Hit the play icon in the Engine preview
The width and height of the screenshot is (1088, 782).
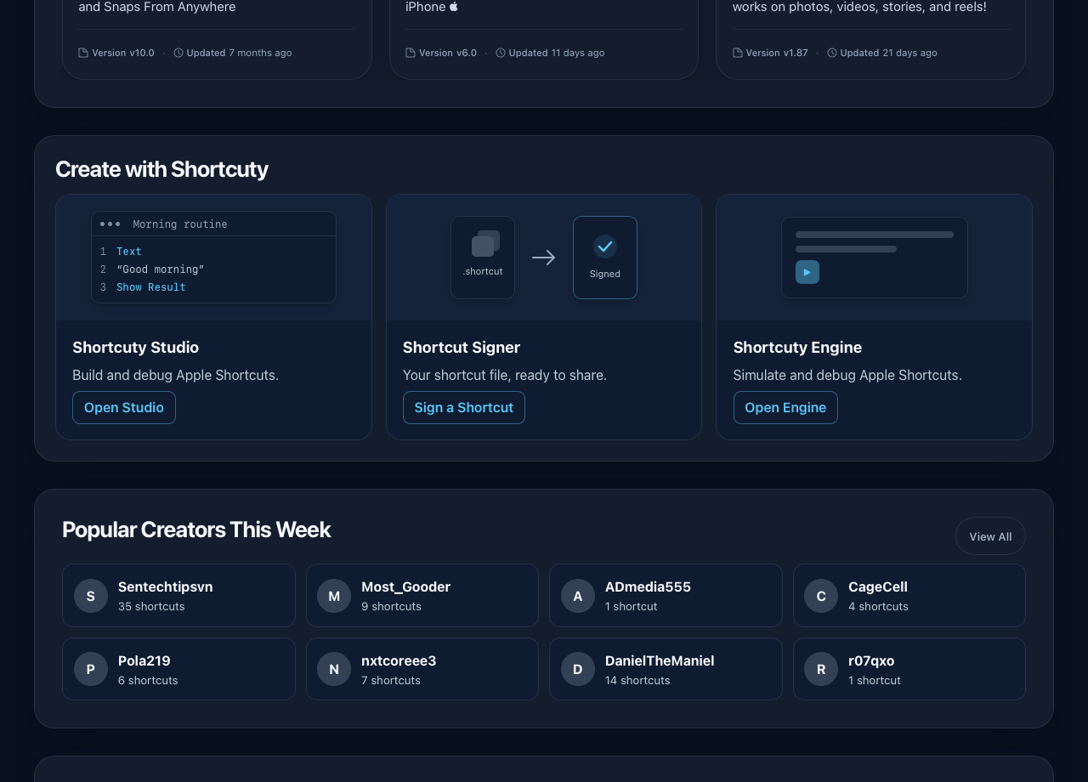coord(807,272)
